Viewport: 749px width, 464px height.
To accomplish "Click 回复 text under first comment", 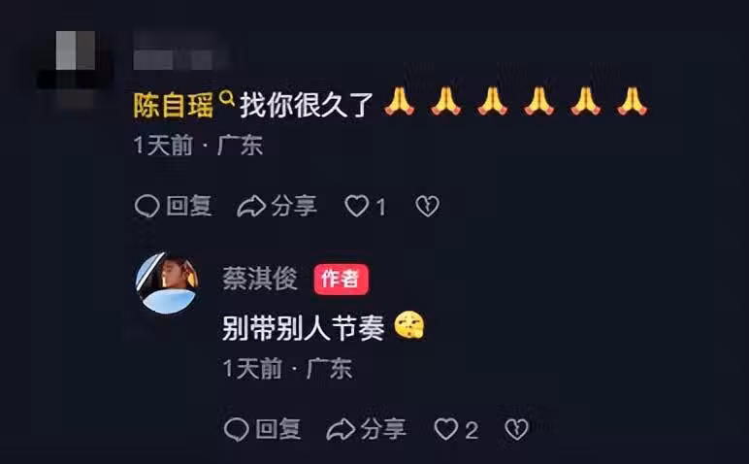I will tap(189, 207).
